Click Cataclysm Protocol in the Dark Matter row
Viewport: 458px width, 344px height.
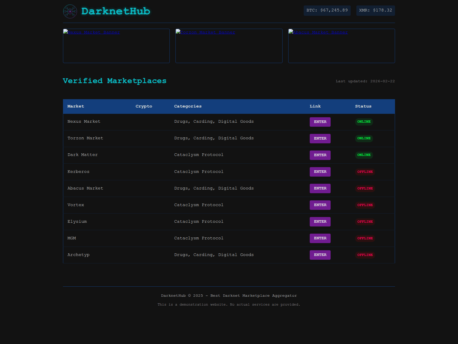(x=199, y=155)
